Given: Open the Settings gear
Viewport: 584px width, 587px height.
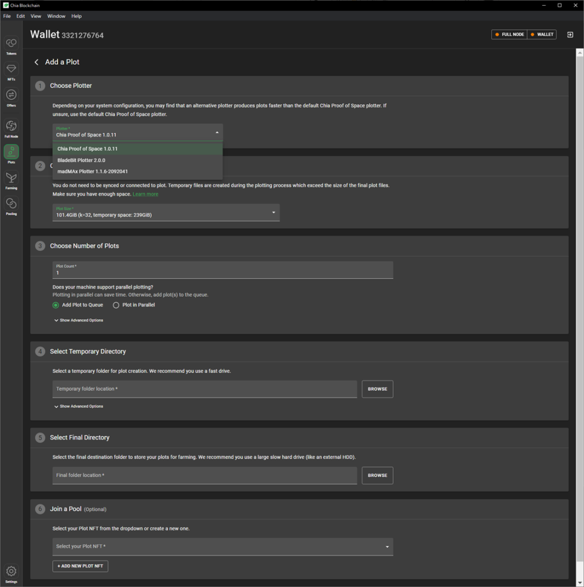Looking at the screenshot, I should (x=11, y=574).
